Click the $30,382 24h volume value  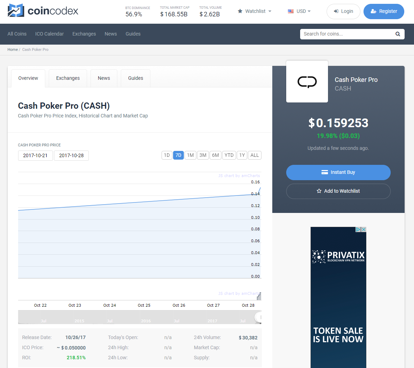[x=248, y=338]
